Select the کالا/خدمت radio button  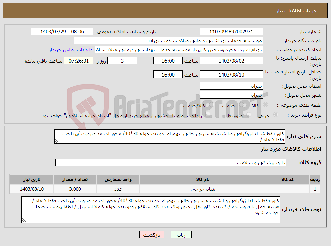pos(212,105)
